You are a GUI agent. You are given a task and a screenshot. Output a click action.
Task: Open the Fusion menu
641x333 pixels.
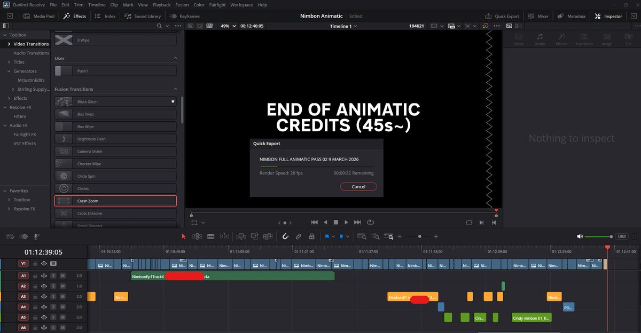coord(182,5)
